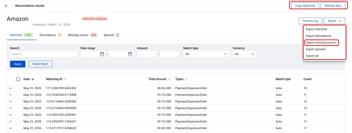Expand row 113-8717917-5458622
The image size is (352, 133).
[11, 128]
